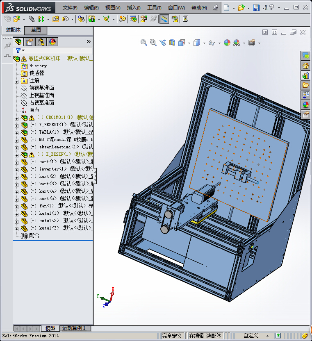Expand the CR01M011<1> component node
Viewport: 312px width, 341px height.
(x=16, y=118)
